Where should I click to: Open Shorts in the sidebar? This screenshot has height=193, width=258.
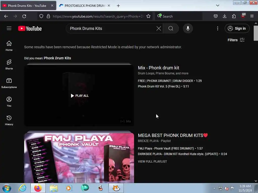point(9,65)
